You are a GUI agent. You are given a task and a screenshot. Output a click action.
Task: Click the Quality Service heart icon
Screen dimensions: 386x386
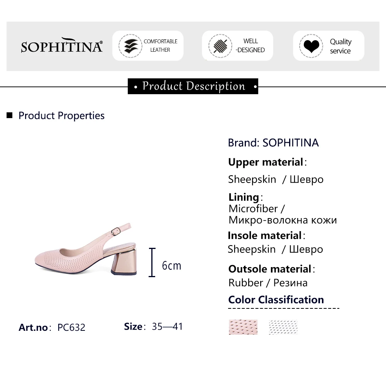(311, 46)
